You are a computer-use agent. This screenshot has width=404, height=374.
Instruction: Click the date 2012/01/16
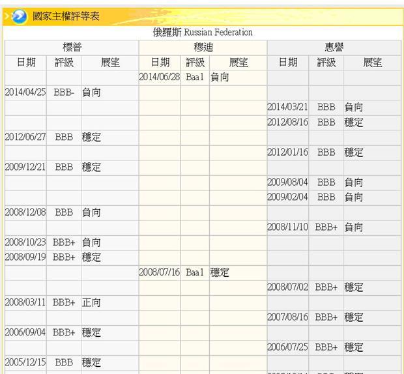point(287,152)
